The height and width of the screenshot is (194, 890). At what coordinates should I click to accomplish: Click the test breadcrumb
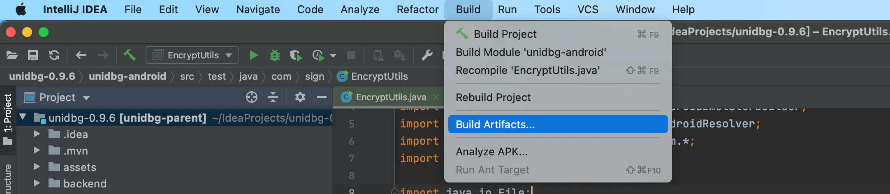point(217,76)
